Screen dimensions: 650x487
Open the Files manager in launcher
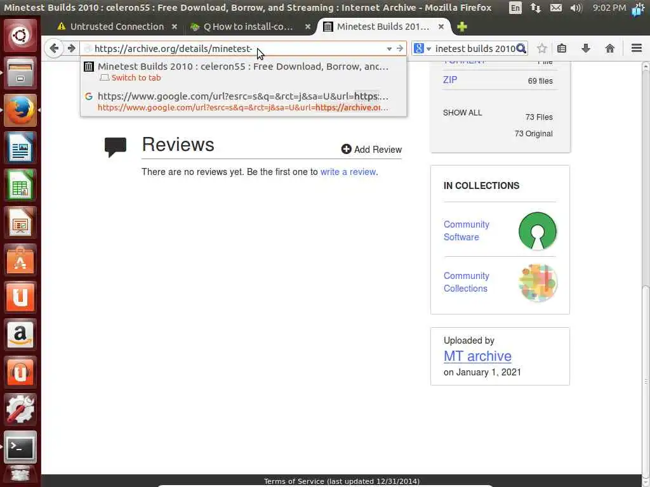coord(20,74)
